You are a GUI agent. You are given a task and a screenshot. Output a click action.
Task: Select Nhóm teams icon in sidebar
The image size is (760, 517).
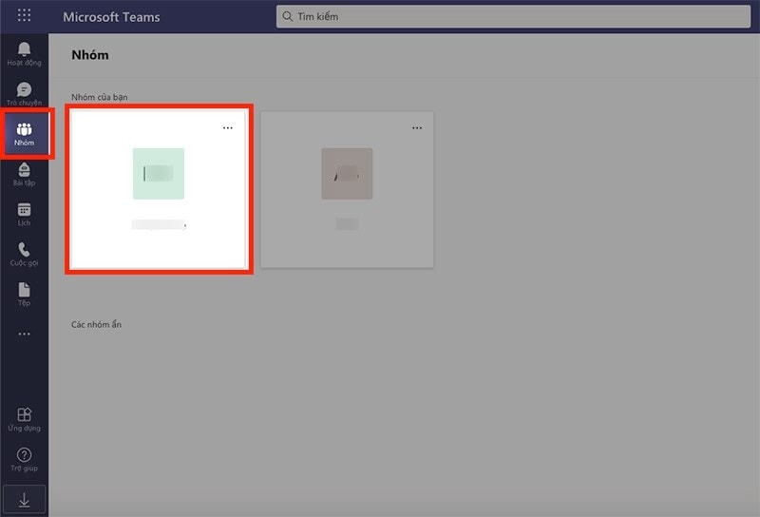coord(24,134)
